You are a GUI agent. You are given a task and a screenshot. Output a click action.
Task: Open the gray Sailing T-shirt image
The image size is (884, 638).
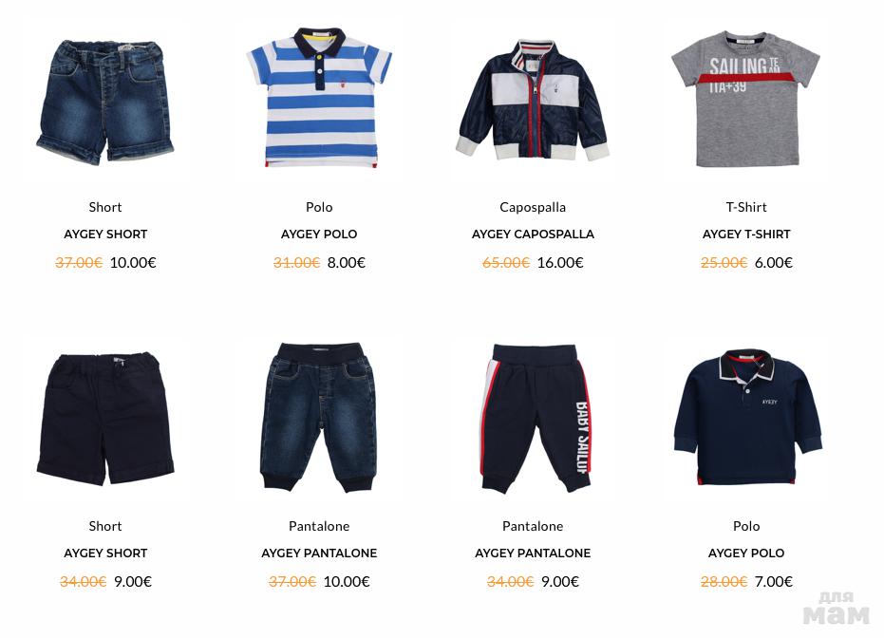(746, 99)
